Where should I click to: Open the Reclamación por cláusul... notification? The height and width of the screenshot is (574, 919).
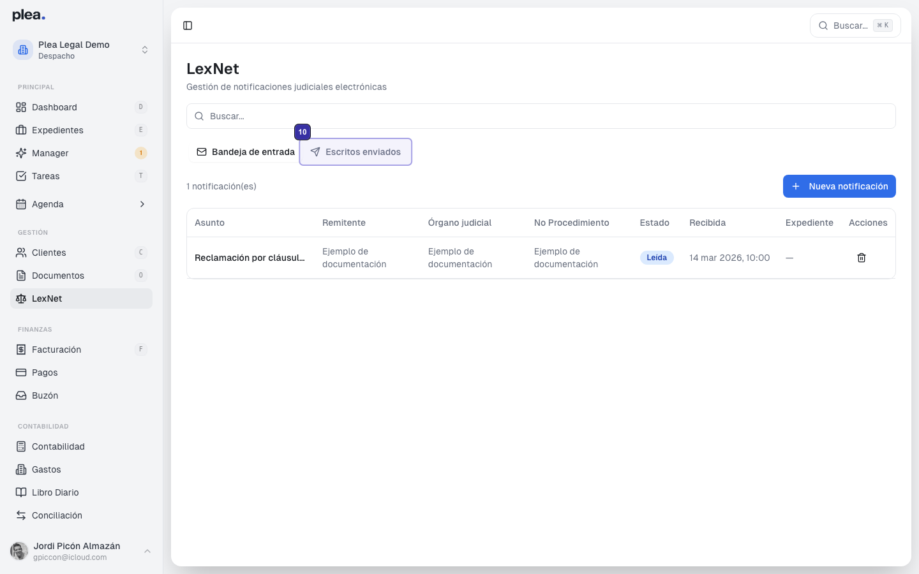[250, 258]
